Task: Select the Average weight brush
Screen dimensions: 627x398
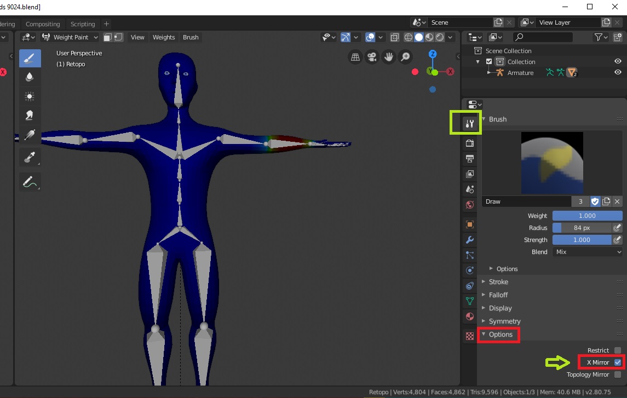Action: [30, 96]
